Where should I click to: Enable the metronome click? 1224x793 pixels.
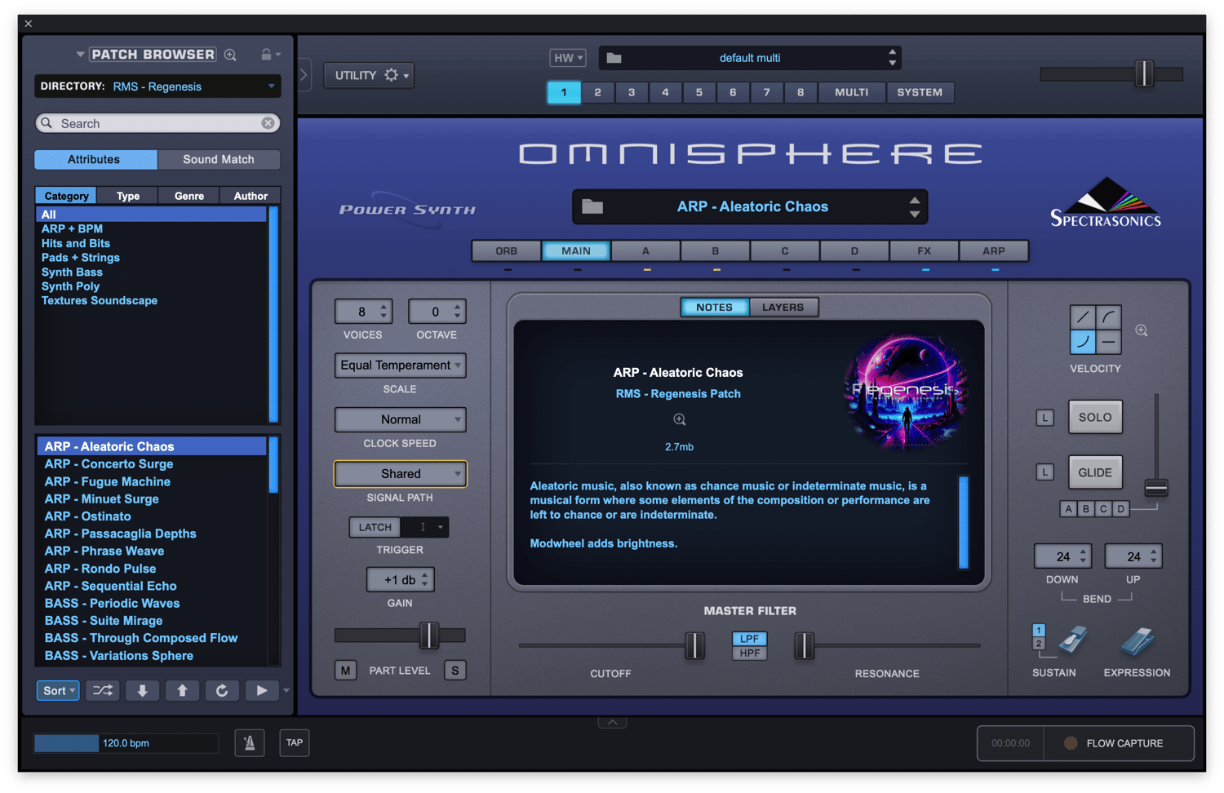pyautogui.click(x=250, y=742)
